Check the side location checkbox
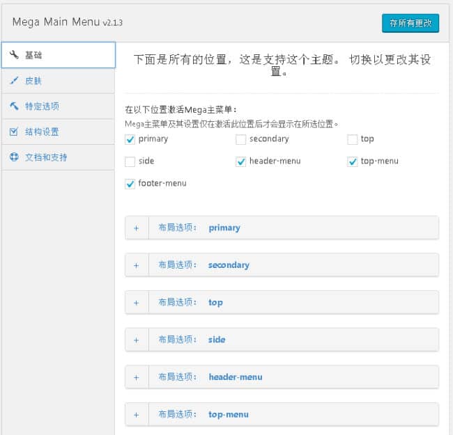The width and height of the screenshot is (453, 435). (130, 161)
